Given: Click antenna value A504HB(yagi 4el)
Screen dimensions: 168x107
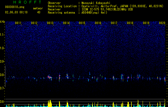Looking at the screenshot, I should coord(94,13).
